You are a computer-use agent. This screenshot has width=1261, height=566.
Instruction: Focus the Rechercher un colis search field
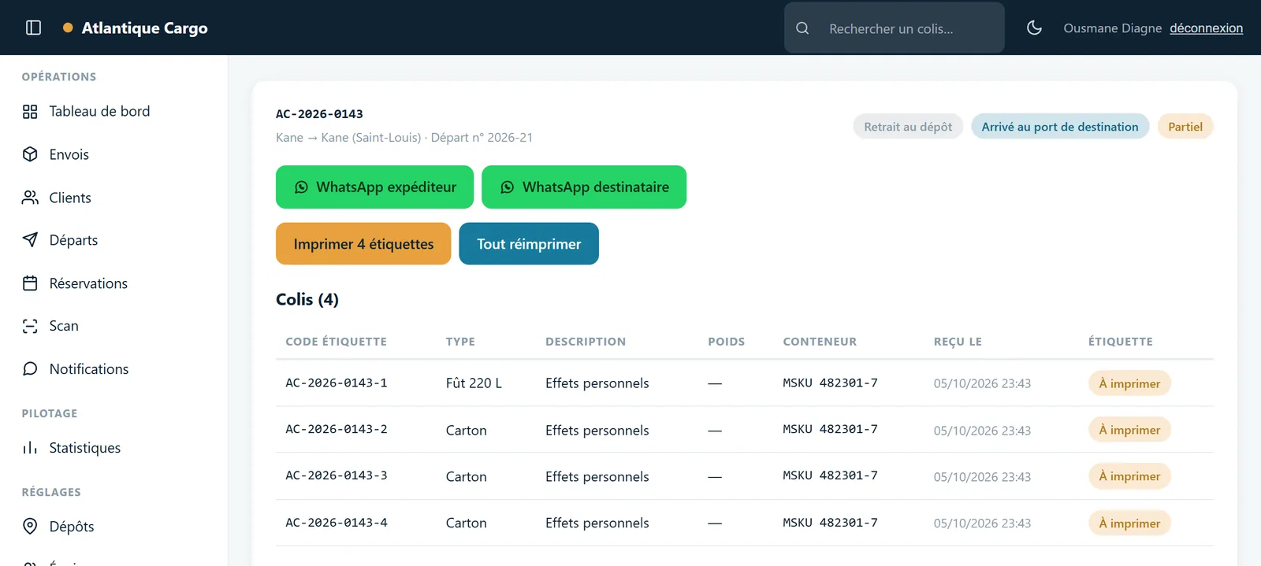895,28
